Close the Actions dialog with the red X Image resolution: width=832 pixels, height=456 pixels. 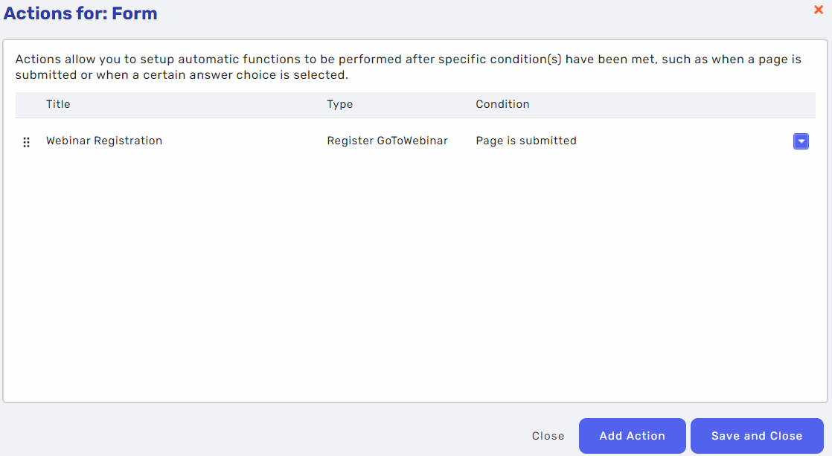pos(818,10)
